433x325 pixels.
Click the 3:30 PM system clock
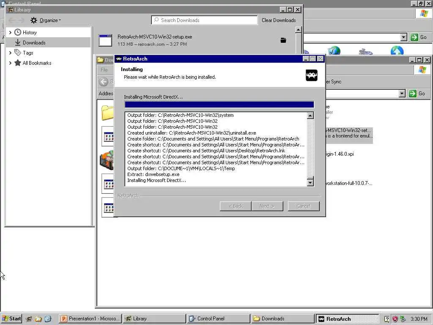coord(419,319)
